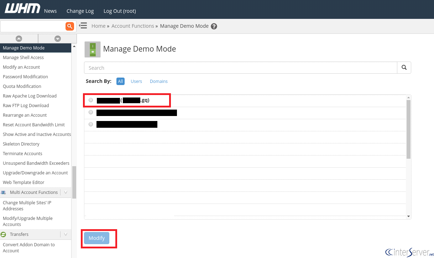Click the orange sidebar search icon
434x258 pixels.
click(x=70, y=26)
